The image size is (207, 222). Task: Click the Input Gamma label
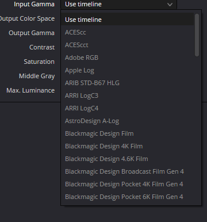[x=34, y=4]
